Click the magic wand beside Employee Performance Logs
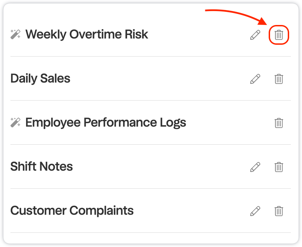302x247 pixels. click(15, 122)
